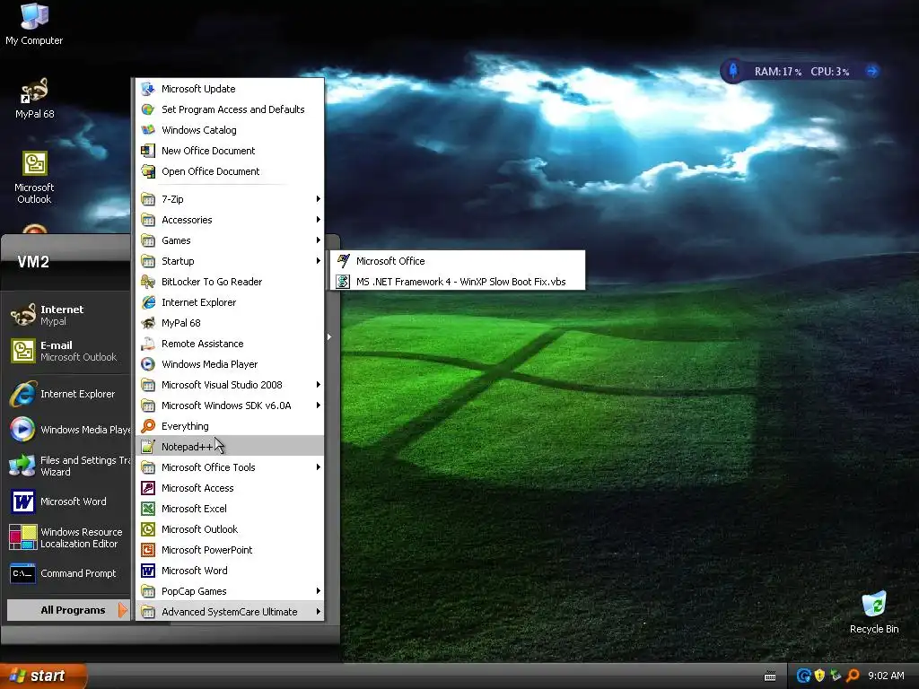Expand the Accessories submenu arrow
The image size is (919, 689).
[319, 219]
